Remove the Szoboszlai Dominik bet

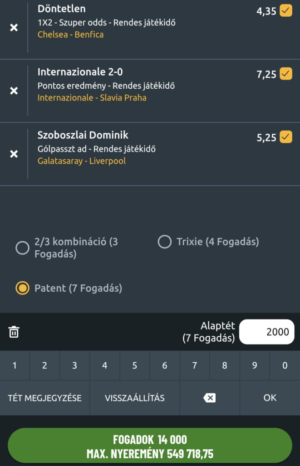click(x=14, y=154)
